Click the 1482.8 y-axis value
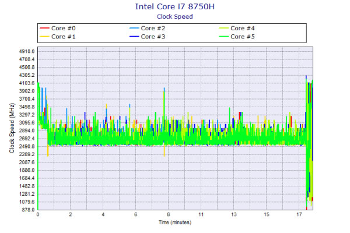350x233 pixels. (x=27, y=186)
